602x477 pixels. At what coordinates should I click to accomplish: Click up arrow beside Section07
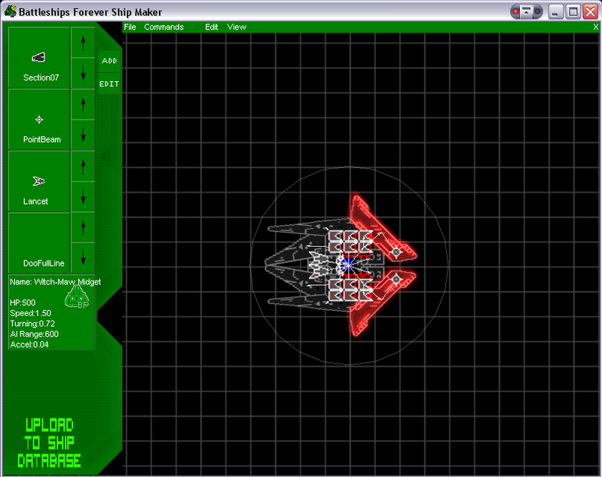tap(83, 43)
